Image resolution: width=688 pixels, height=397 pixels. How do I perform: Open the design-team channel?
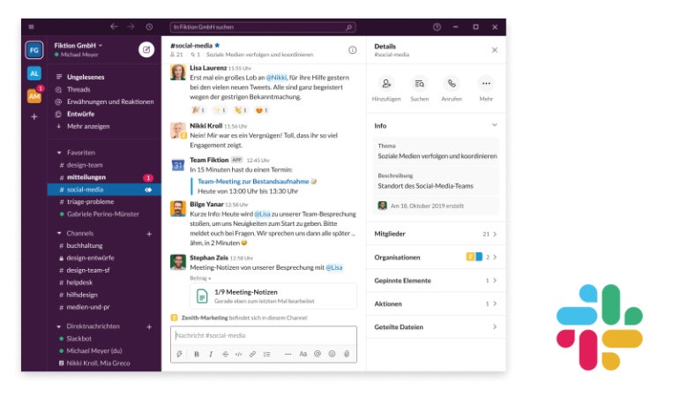pos(85,165)
